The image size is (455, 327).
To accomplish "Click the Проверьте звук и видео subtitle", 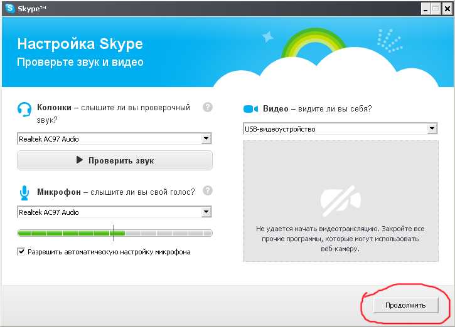I will tap(80, 62).
